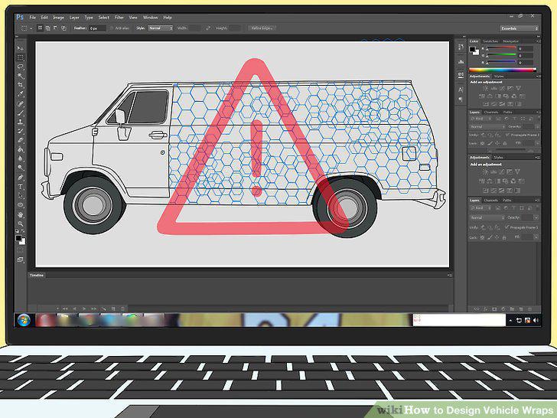Select the Blur tool
The height and width of the screenshot is (418, 557).
(x=20, y=159)
